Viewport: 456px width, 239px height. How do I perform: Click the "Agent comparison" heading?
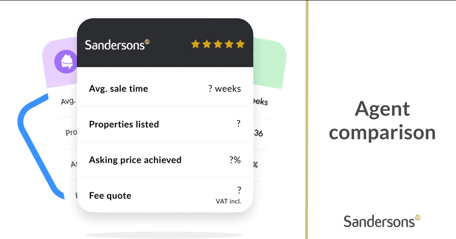pyautogui.click(x=382, y=120)
